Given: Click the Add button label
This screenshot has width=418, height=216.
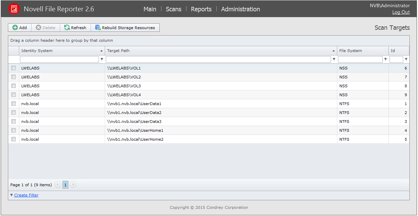Looking at the screenshot, I should click(23, 28).
